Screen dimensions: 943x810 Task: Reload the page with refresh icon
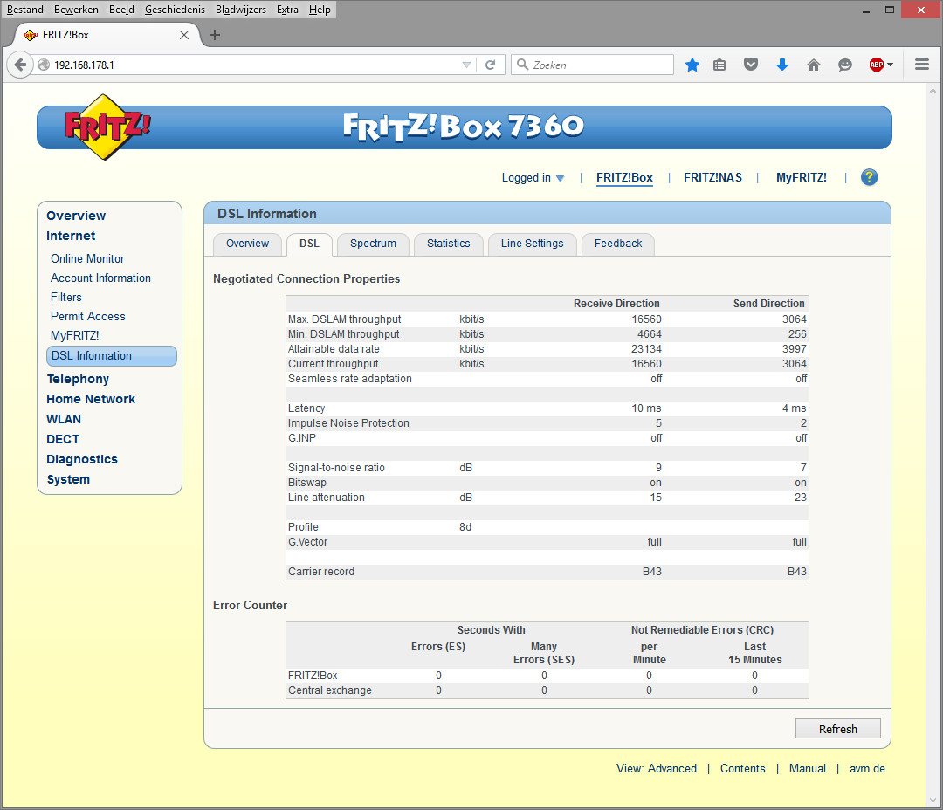coord(491,65)
